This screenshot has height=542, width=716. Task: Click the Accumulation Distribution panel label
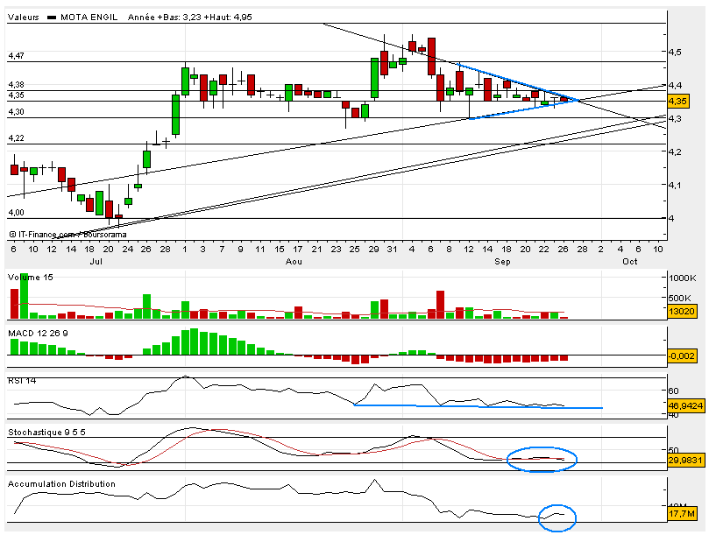[x=61, y=484]
